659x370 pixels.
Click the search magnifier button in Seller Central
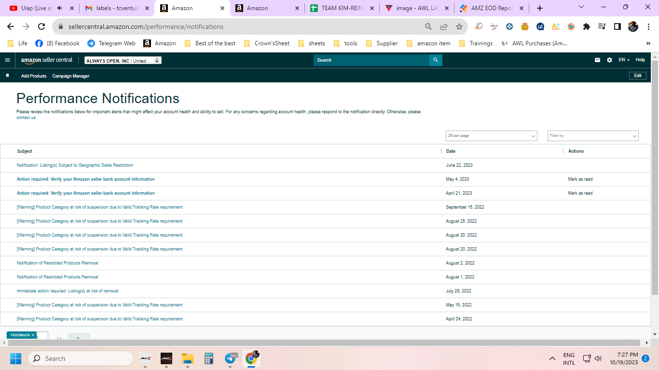coord(436,60)
